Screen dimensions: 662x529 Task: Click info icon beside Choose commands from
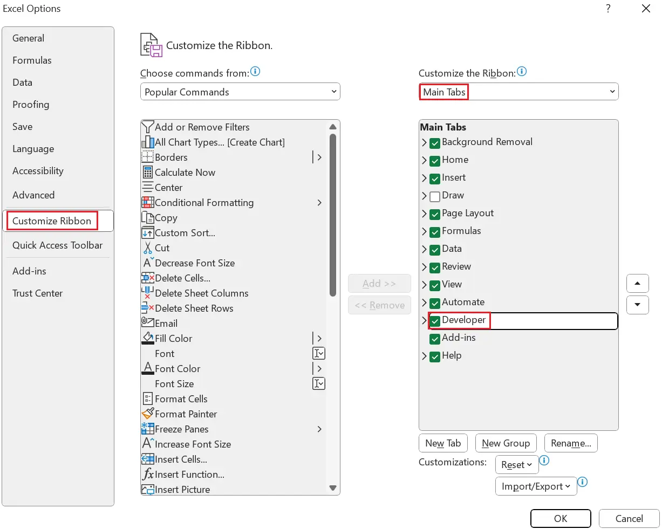255,71
